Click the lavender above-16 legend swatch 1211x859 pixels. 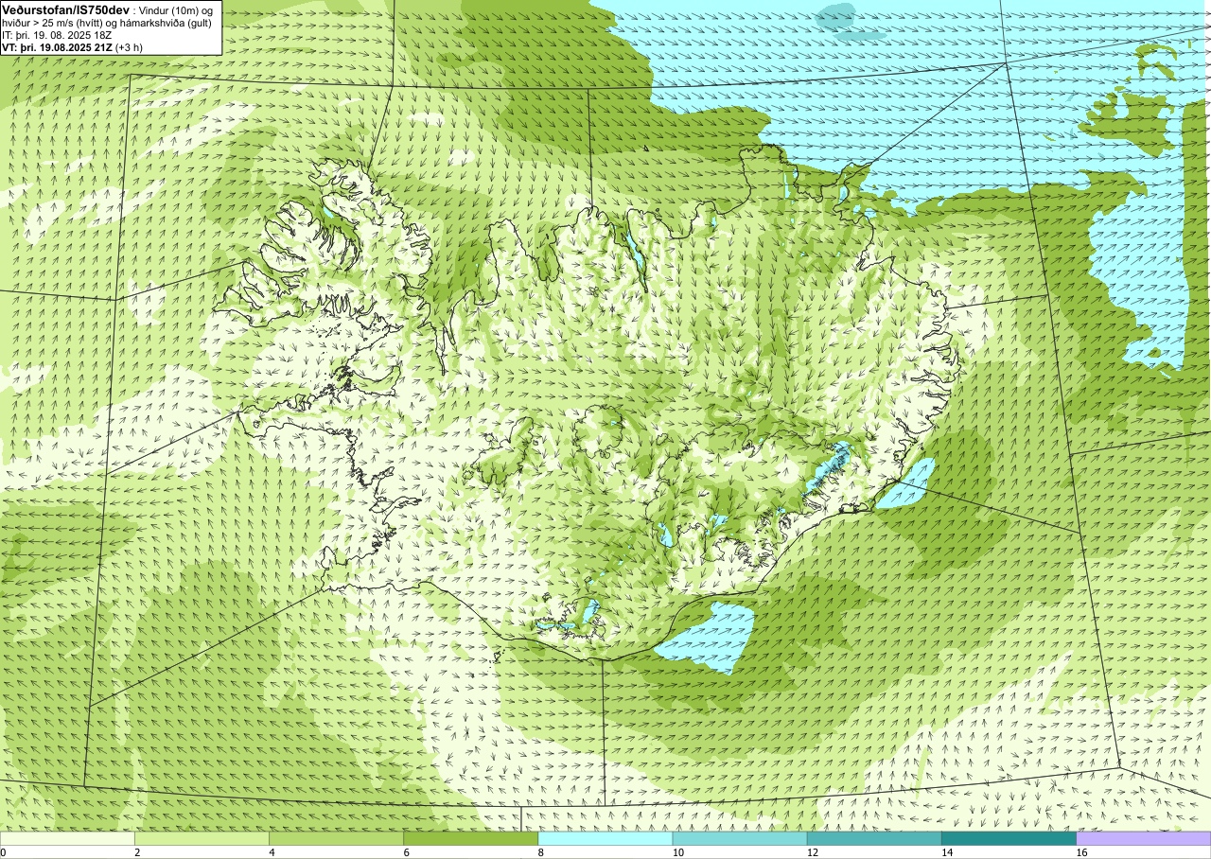click(1144, 838)
